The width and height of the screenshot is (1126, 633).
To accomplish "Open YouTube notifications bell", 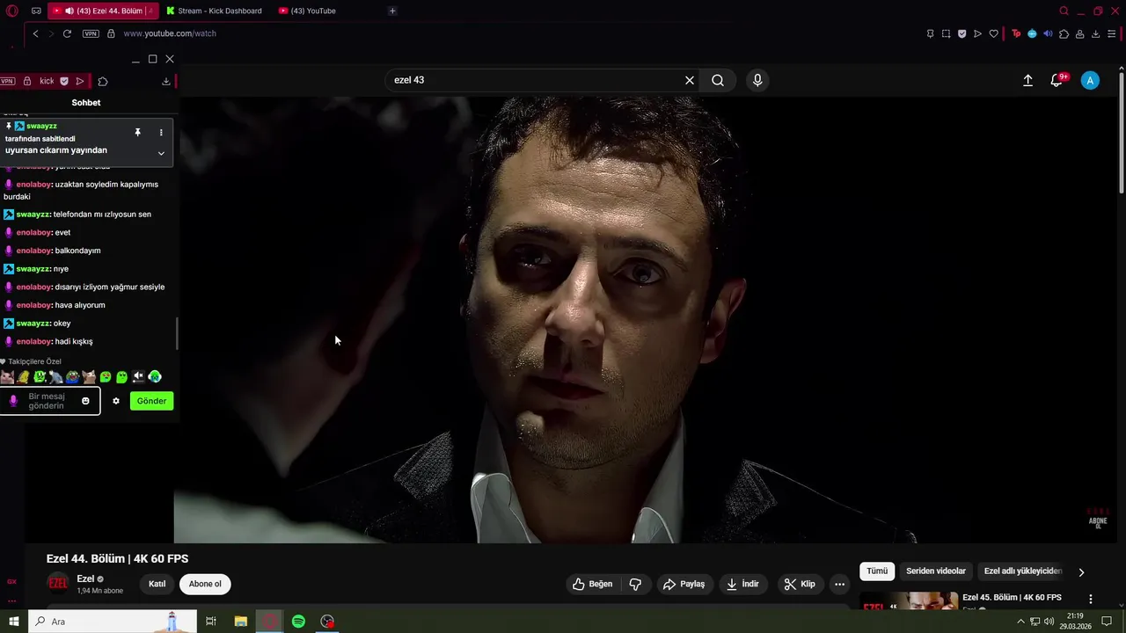I will [x=1057, y=80].
